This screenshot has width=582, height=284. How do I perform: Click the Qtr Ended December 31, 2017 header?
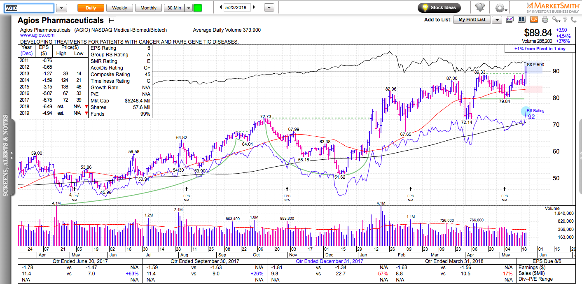click(329, 261)
